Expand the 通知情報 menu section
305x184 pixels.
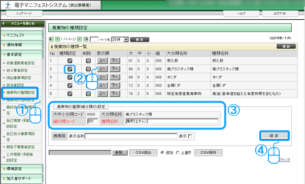(22, 45)
